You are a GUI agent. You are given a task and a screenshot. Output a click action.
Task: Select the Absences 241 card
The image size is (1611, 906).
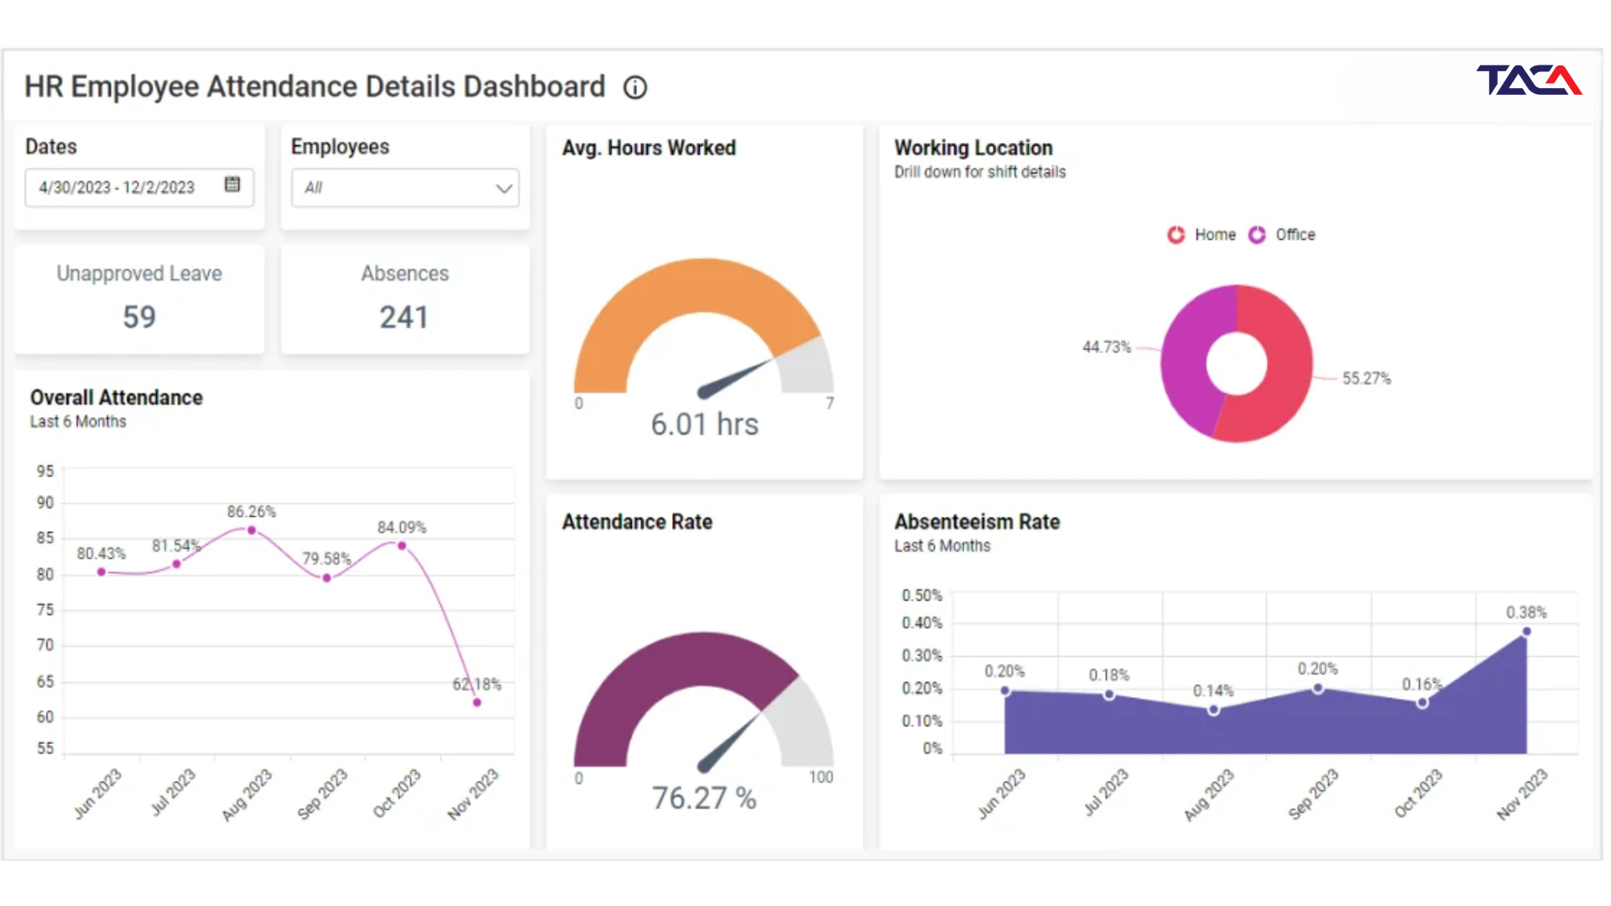[x=405, y=299]
